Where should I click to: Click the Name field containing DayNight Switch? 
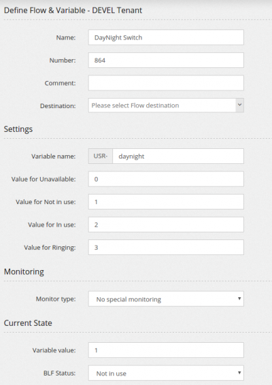click(166, 37)
